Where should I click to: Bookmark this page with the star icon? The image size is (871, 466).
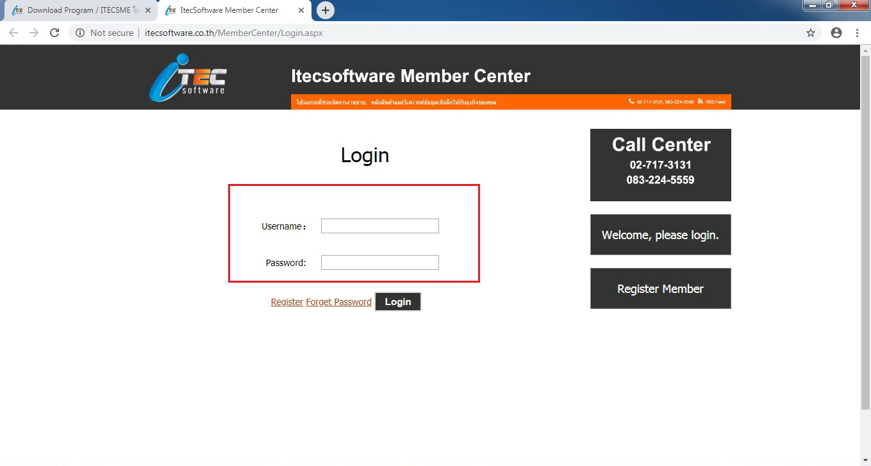point(811,33)
